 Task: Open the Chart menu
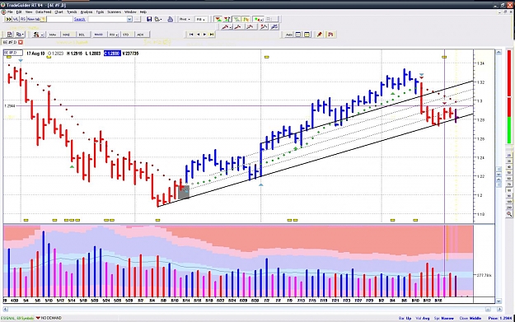point(59,12)
